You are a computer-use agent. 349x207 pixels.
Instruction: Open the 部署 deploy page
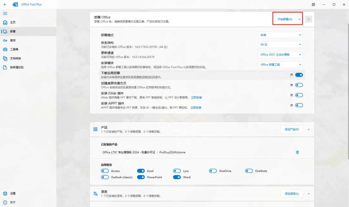click(28, 31)
